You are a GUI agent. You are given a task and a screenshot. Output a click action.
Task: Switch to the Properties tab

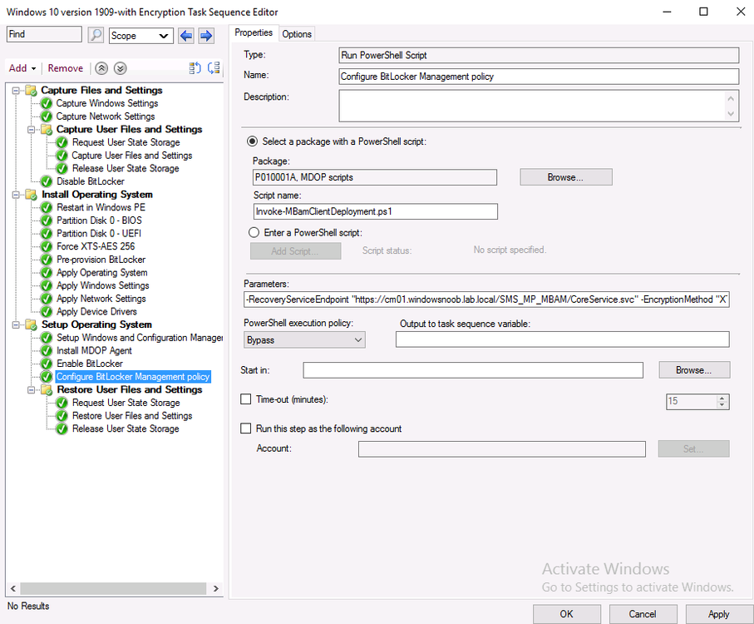254,32
